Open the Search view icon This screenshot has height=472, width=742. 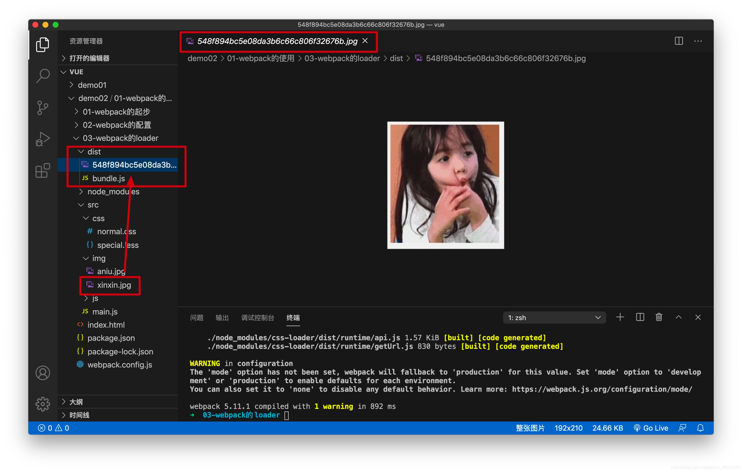pos(42,76)
